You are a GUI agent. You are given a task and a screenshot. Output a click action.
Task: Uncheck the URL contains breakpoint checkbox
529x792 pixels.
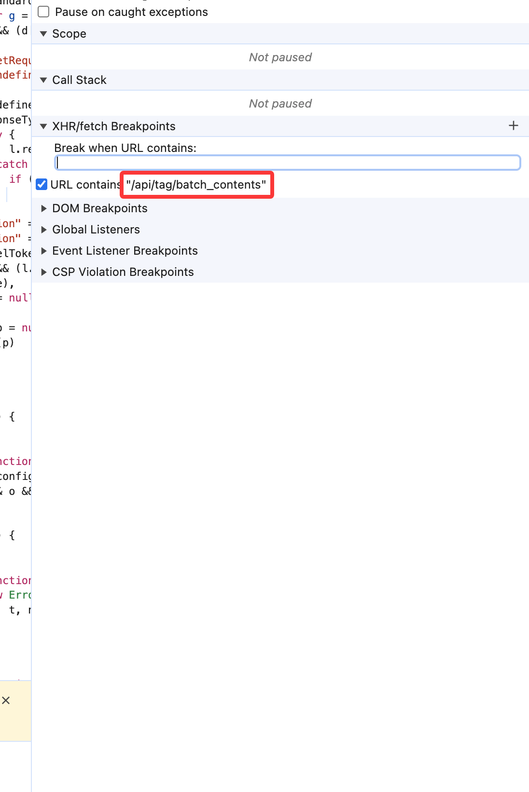pos(42,184)
